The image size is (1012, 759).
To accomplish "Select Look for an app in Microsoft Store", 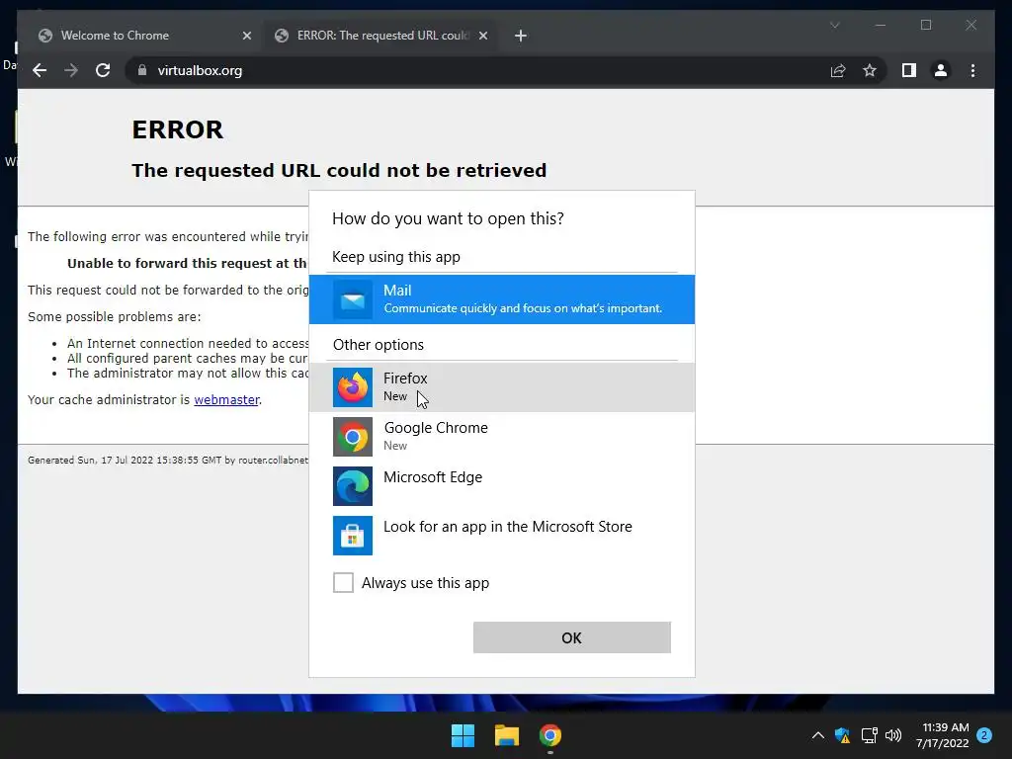I will [x=501, y=535].
